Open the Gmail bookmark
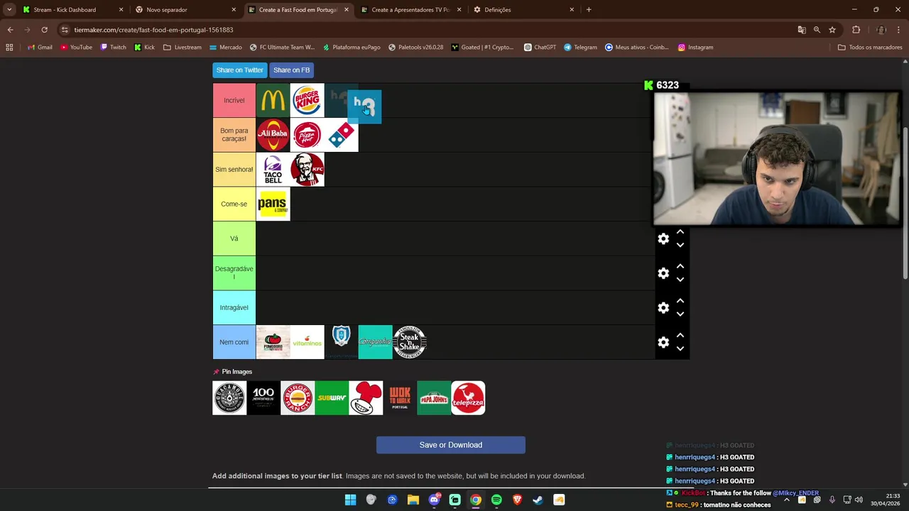The image size is (909, 511). [x=40, y=48]
